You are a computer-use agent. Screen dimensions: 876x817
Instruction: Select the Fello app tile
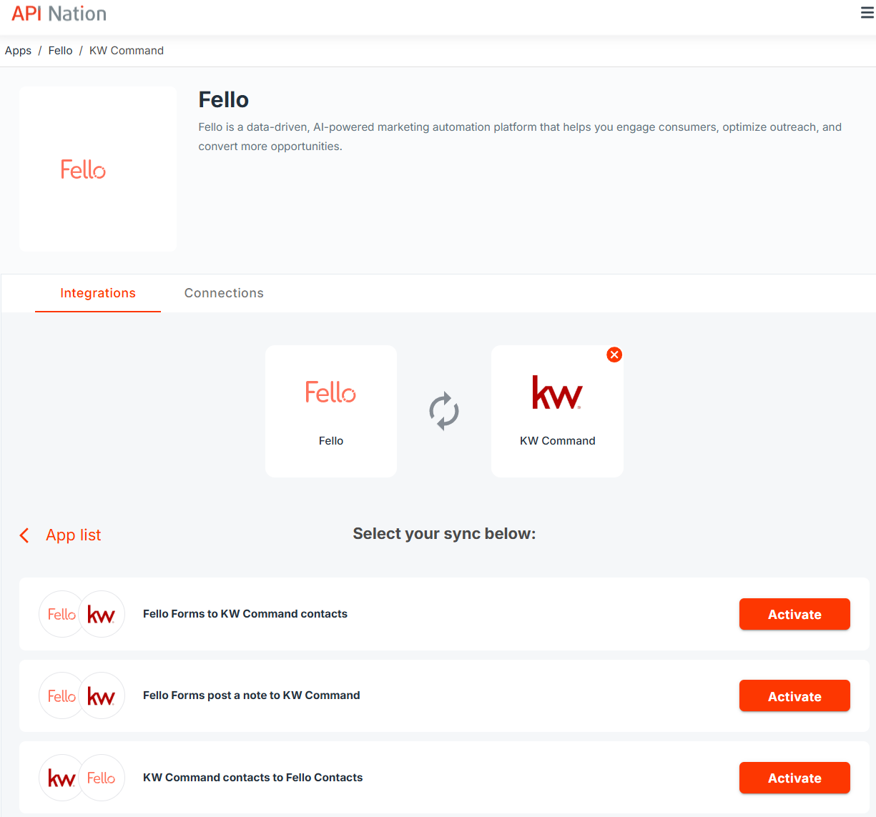click(331, 411)
